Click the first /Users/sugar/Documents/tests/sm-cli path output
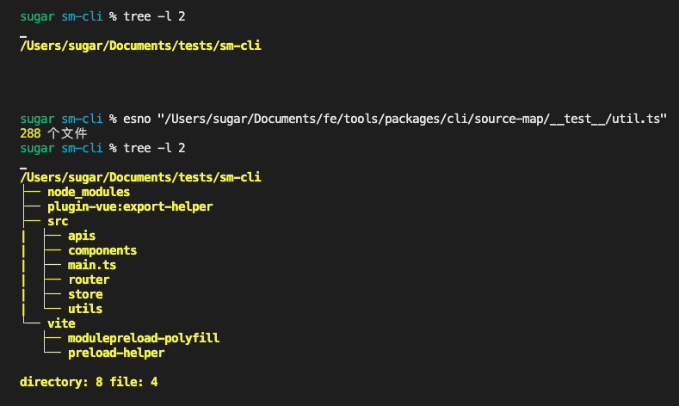This screenshot has width=679, height=406. click(140, 46)
